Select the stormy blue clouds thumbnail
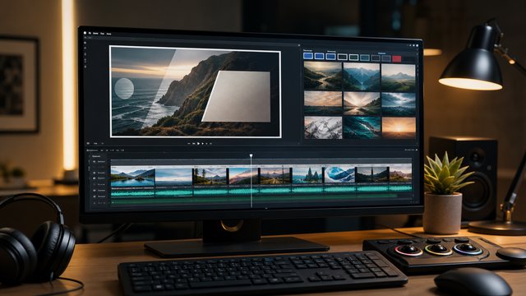The width and height of the screenshot is (526, 296). [398, 104]
